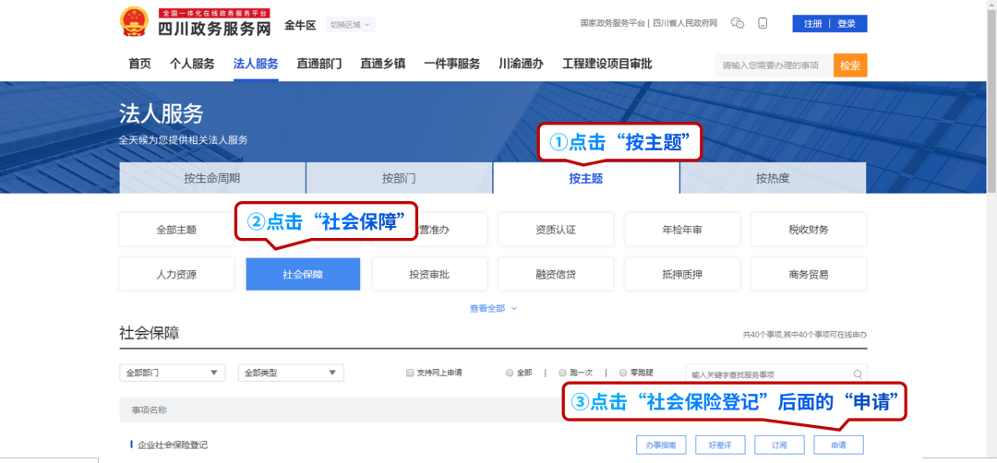Image resolution: width=997 pixels, height=463 pixels.
Task: Expand 查看全部 to show all themes
Action: pyautogui.click(x=493, y=308)
